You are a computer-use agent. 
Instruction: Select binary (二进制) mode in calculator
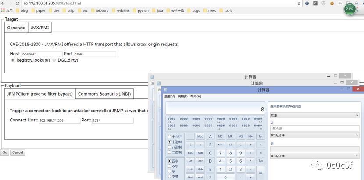169,152
